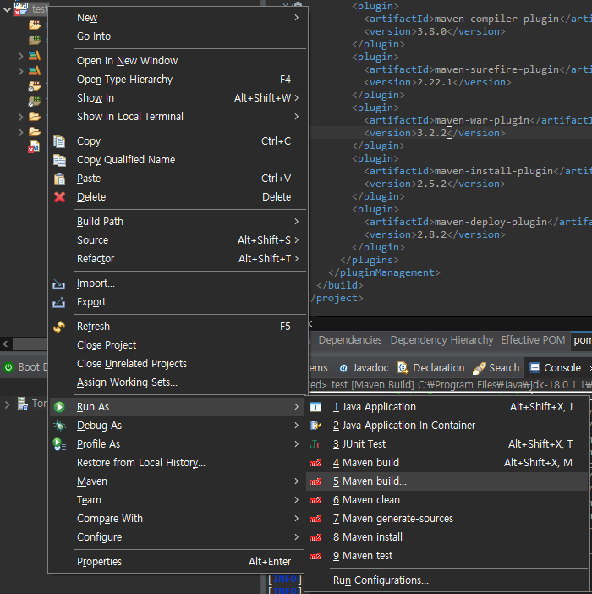Click the Refresh arrows icon

(59, 327)
